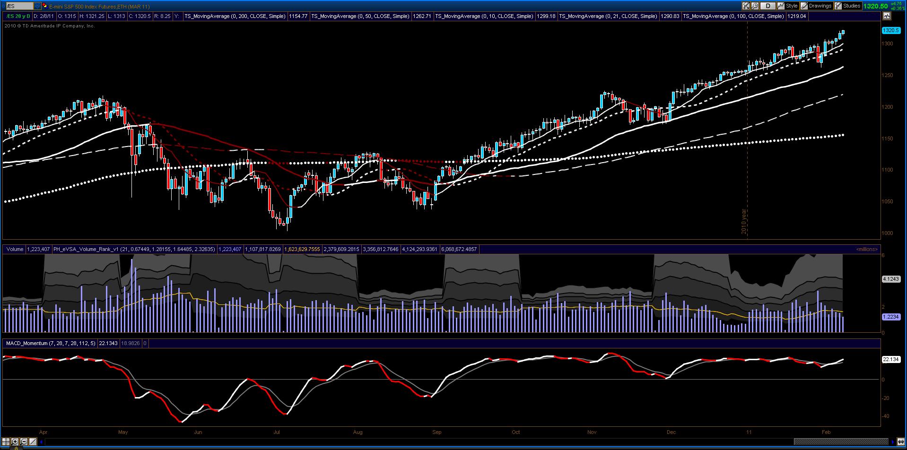The height and width of the screenshot is (450, 907).
Task: Click the 1219.04 moving average value
Action: 796,16
